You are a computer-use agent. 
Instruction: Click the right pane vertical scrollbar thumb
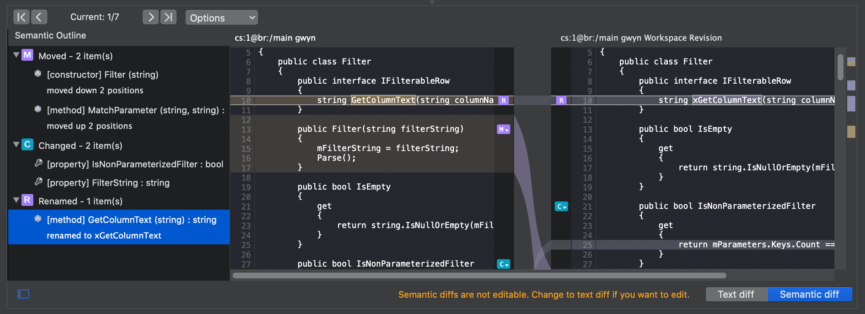840,67
